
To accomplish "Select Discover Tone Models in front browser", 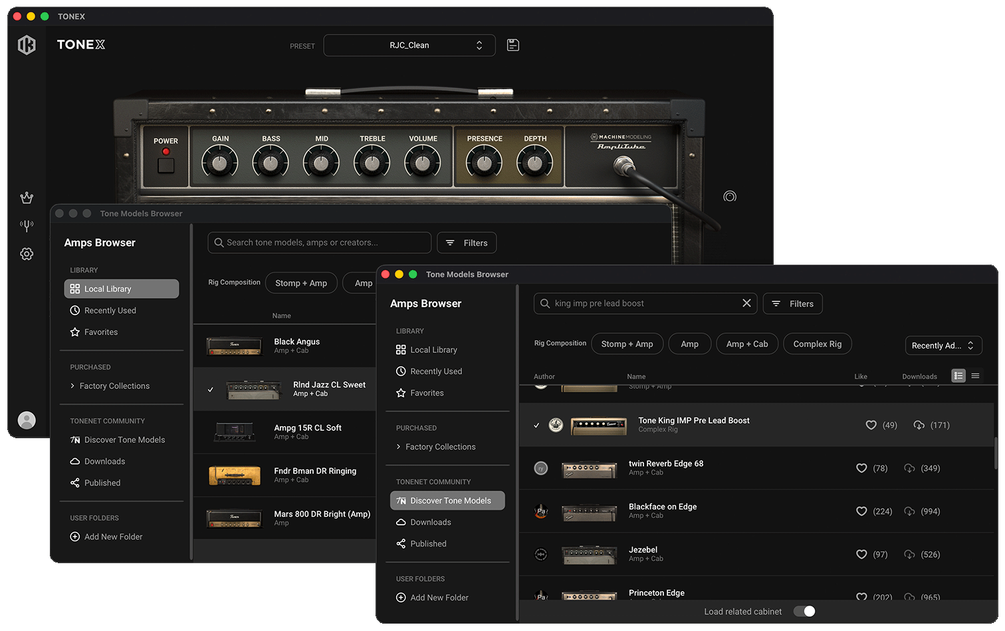I will (x=447, y=501).
